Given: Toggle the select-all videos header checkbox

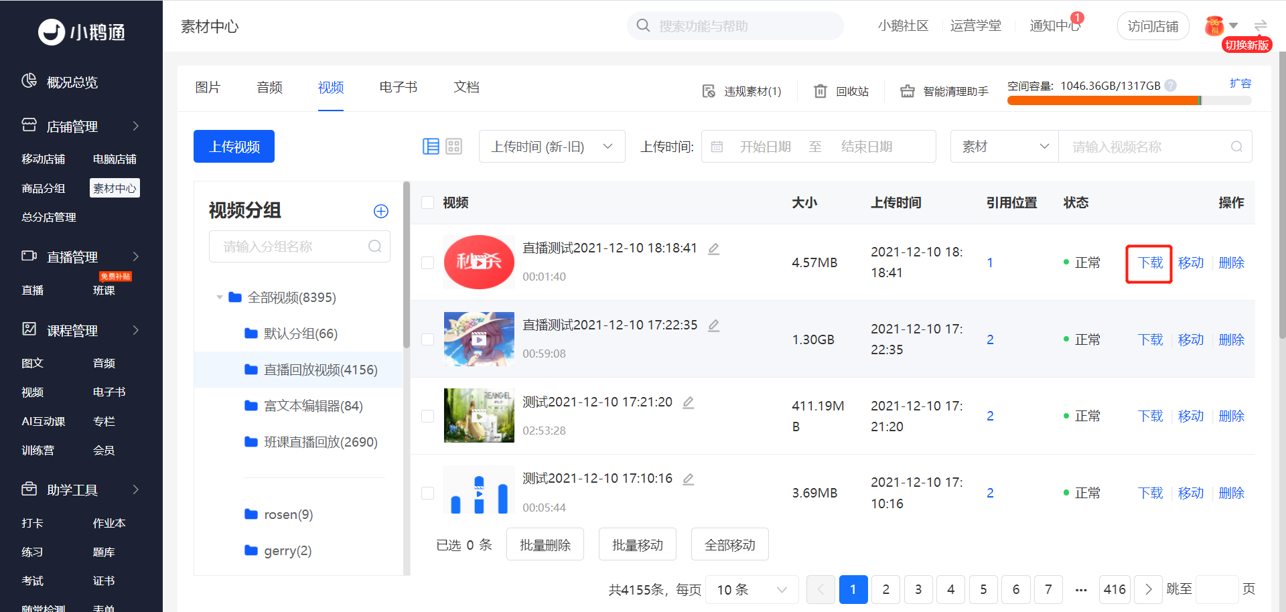Looking at the screenshot, I should click(x=427, y=202).
